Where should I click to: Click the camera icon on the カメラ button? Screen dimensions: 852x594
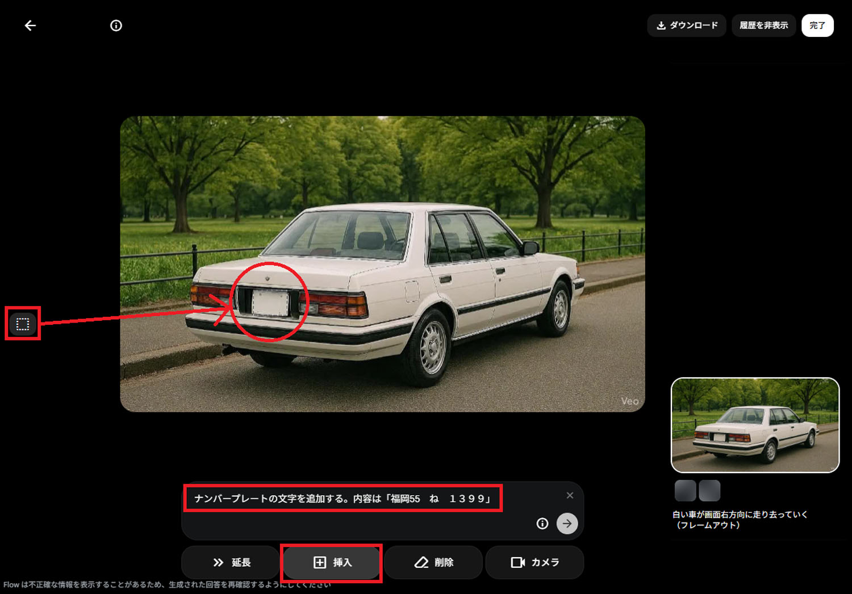pos(519,562)
